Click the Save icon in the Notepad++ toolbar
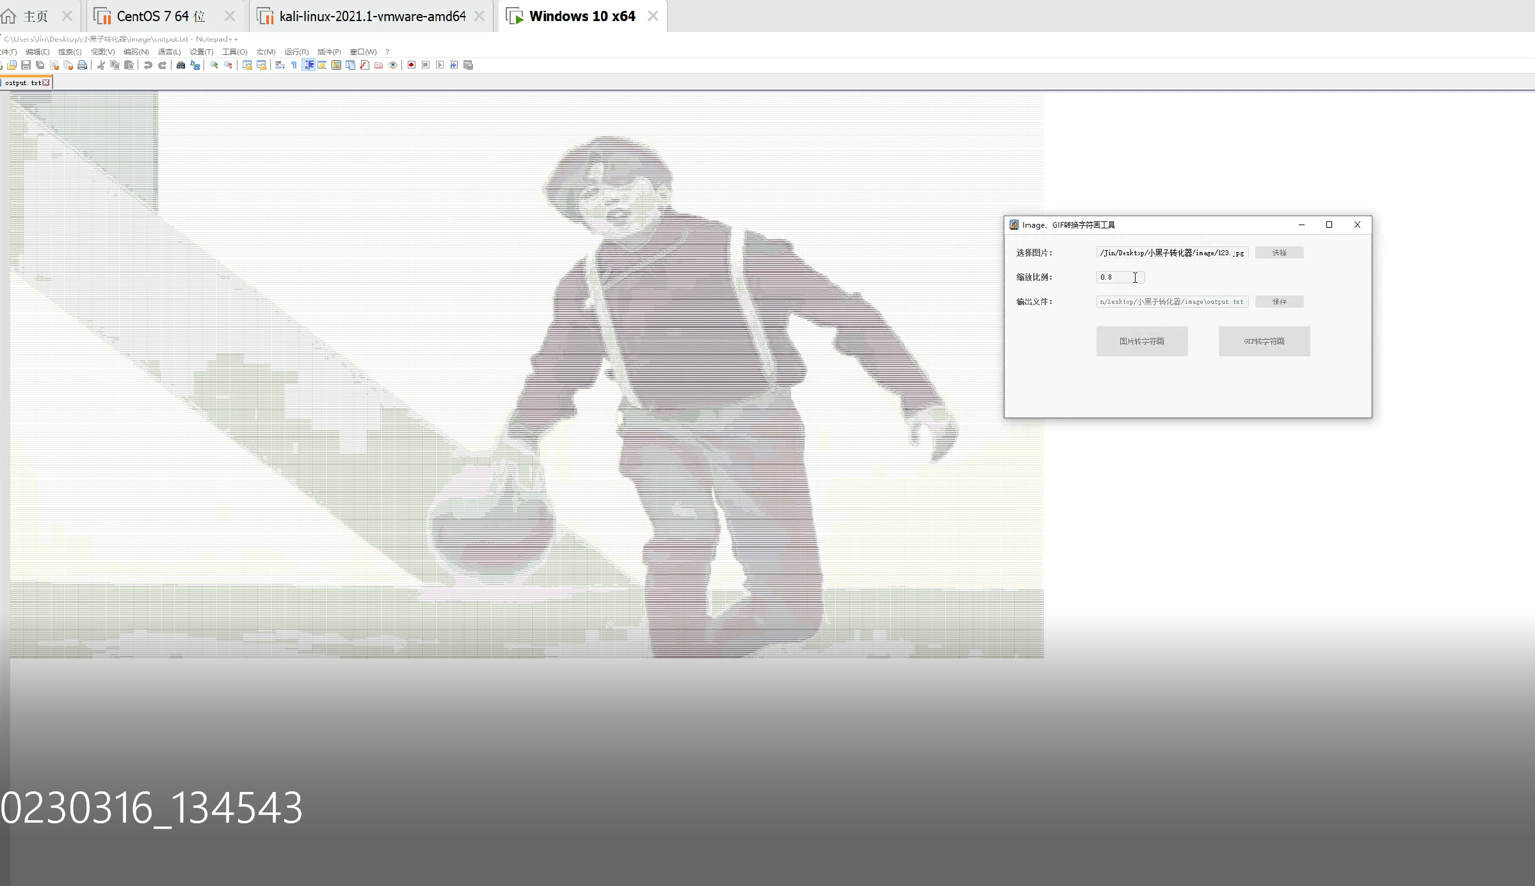The image size is (1535, 886). point(26,65)
